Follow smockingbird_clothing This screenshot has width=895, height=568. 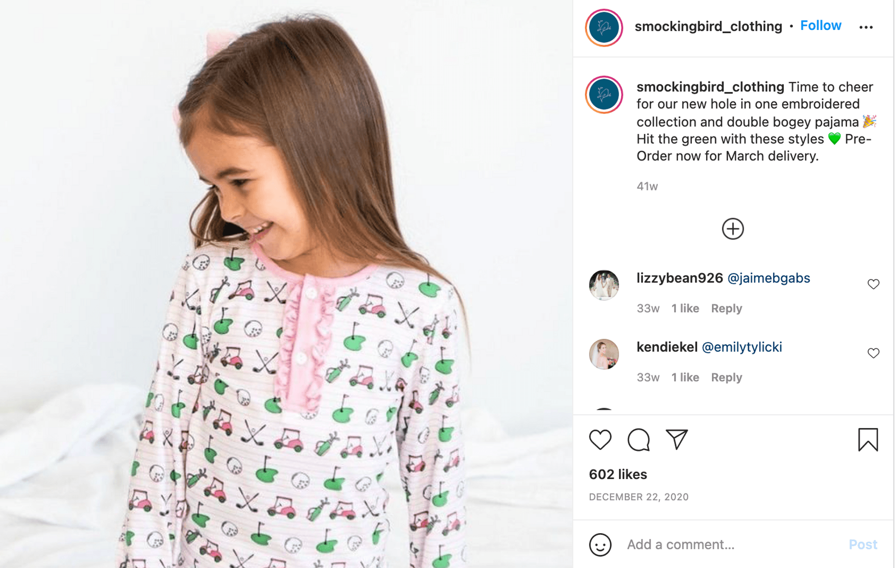pyautogui.click(x=821, y=26)
